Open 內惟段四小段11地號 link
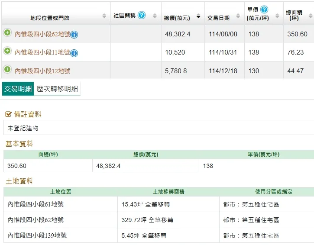This screenshot has height=245, width=314. pyautogui.click(x=42, y=52)
